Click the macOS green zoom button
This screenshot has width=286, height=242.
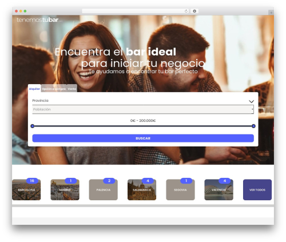point(25,11)
